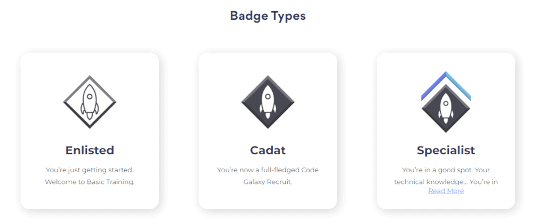
Task: Click the "Welcome to Basic Training." line
Action: coord(90,182)
